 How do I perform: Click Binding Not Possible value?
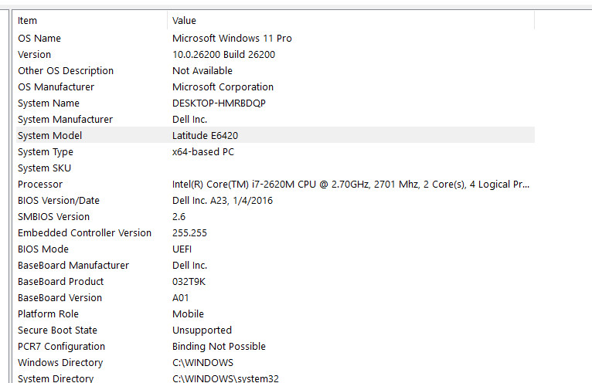pyautogui.click(x=219, y=347)
